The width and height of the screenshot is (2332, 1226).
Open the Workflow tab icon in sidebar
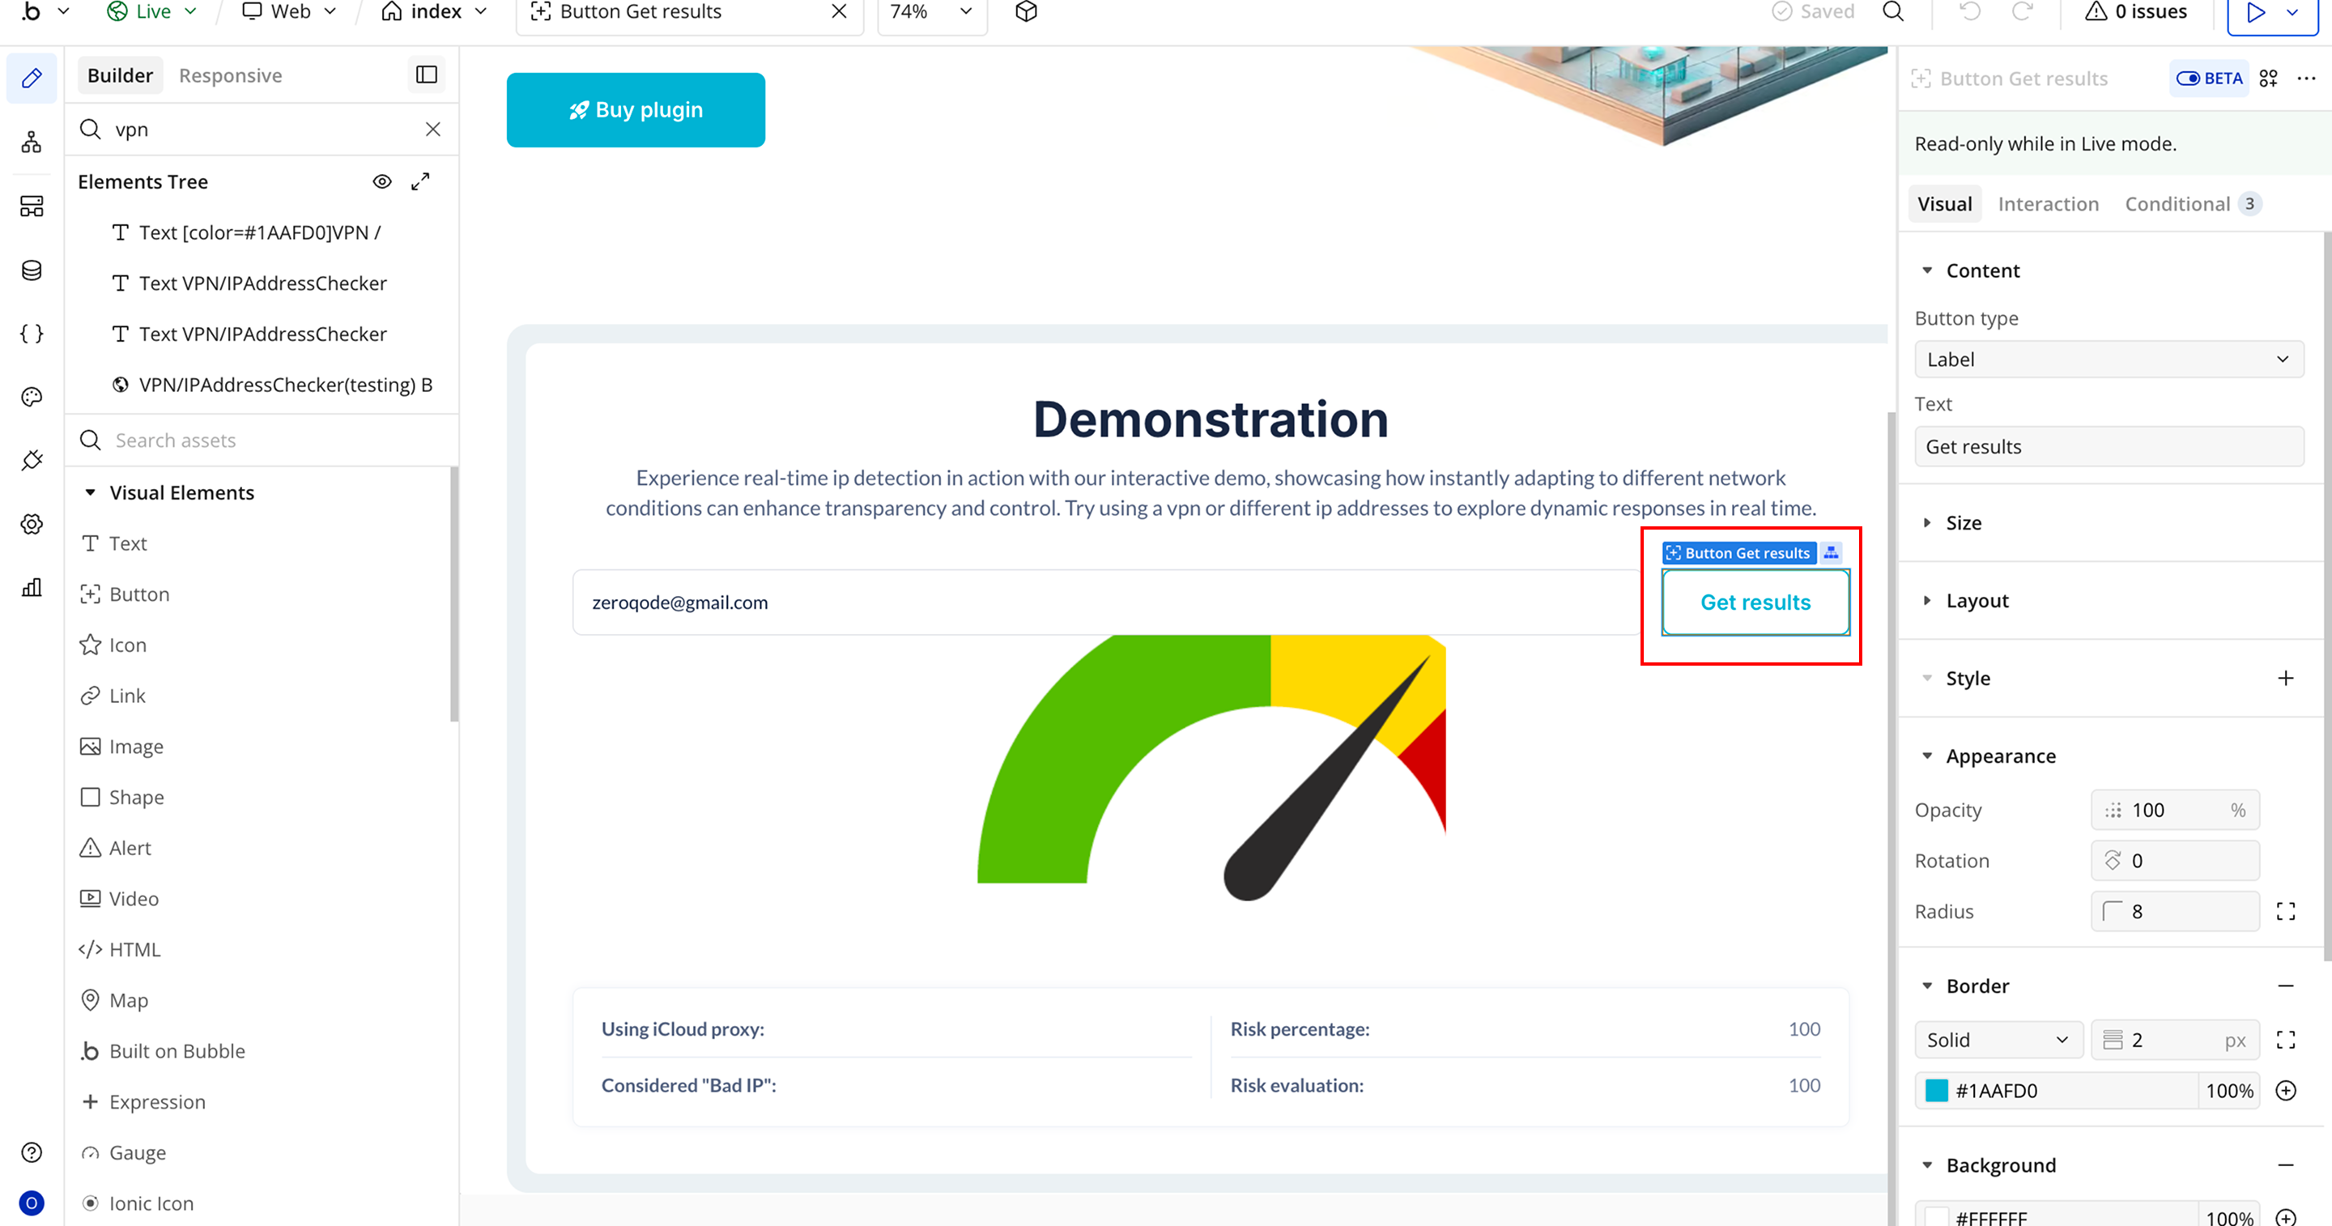[x=32, y=143]
